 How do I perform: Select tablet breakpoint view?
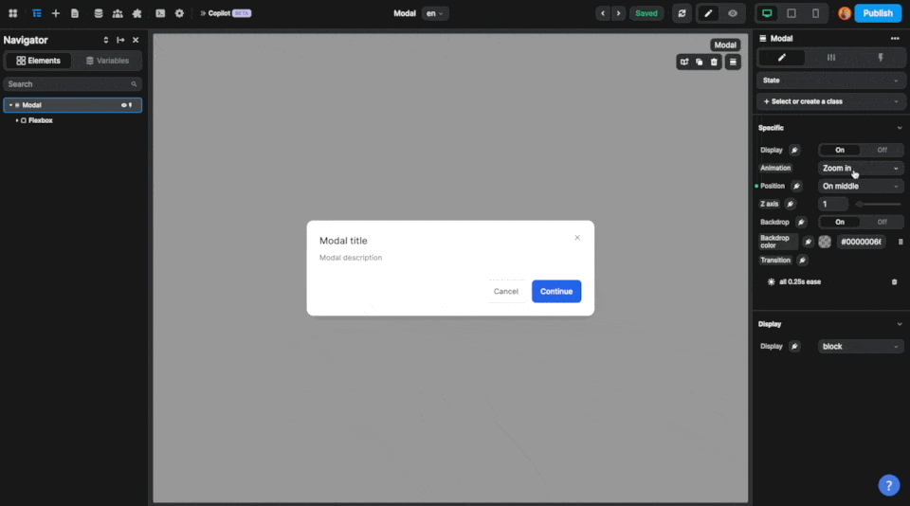pyautogui.click(x=791, y=13)
